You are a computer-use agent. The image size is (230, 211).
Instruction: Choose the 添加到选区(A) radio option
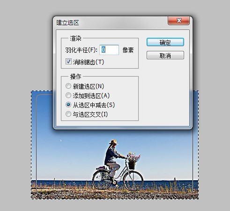click(68, 95)
